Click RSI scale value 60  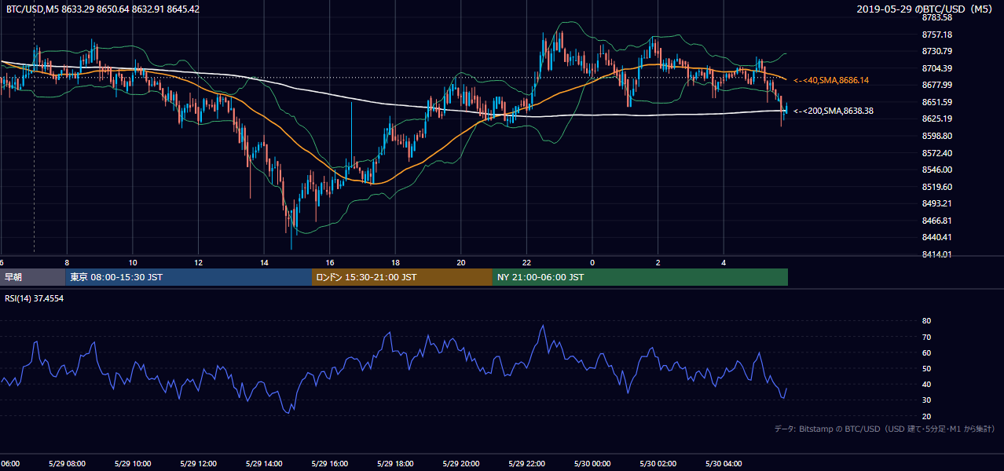(926, 352)
